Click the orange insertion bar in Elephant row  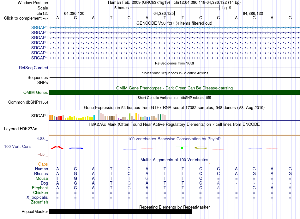tap(210, 187)
